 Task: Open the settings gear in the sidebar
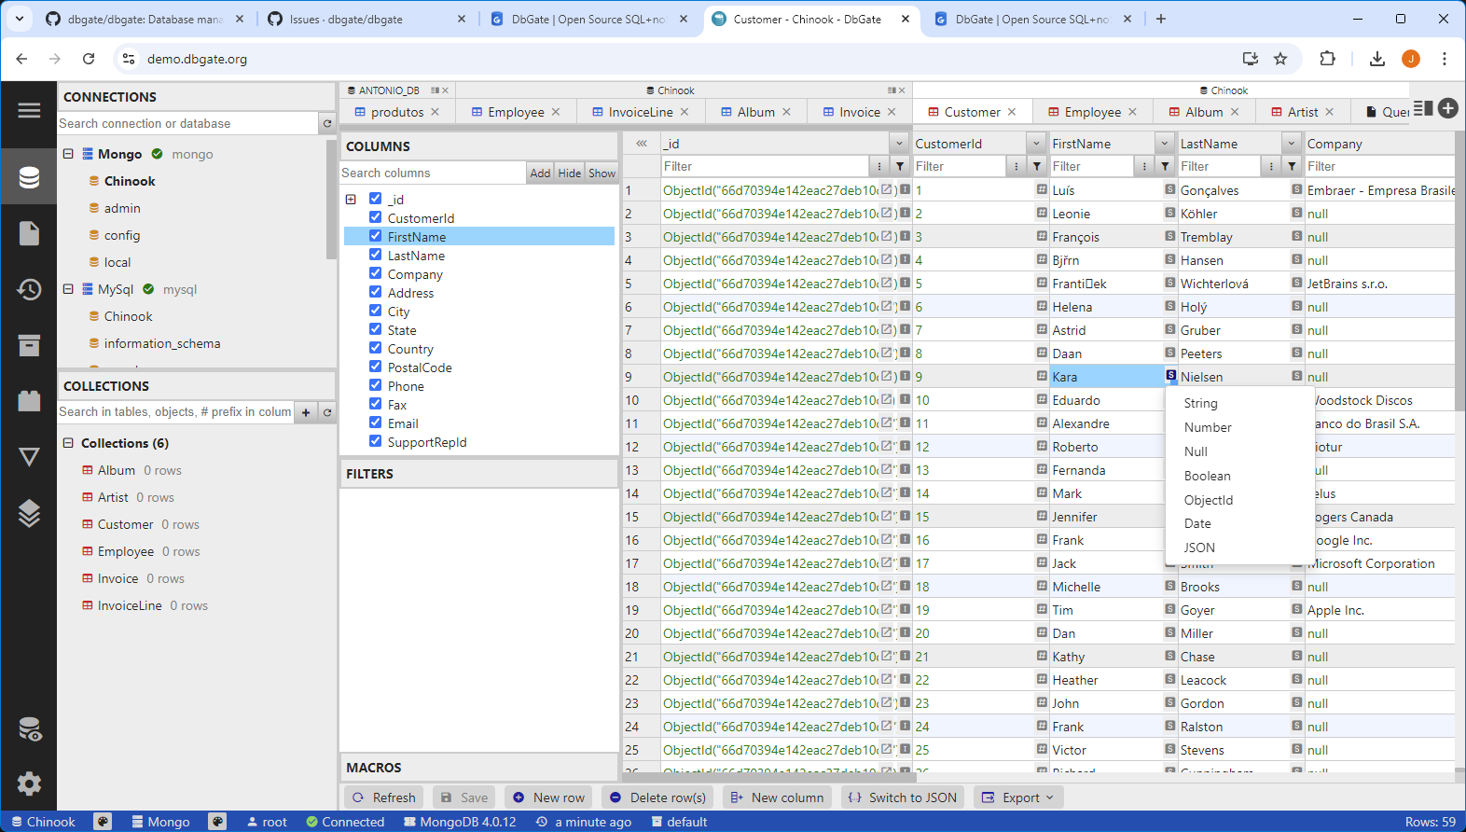tap(29, 783)
